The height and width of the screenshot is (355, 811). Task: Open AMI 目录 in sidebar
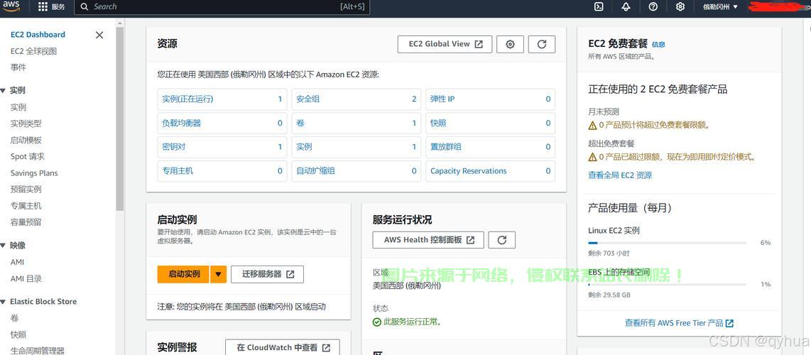point(26,278)
